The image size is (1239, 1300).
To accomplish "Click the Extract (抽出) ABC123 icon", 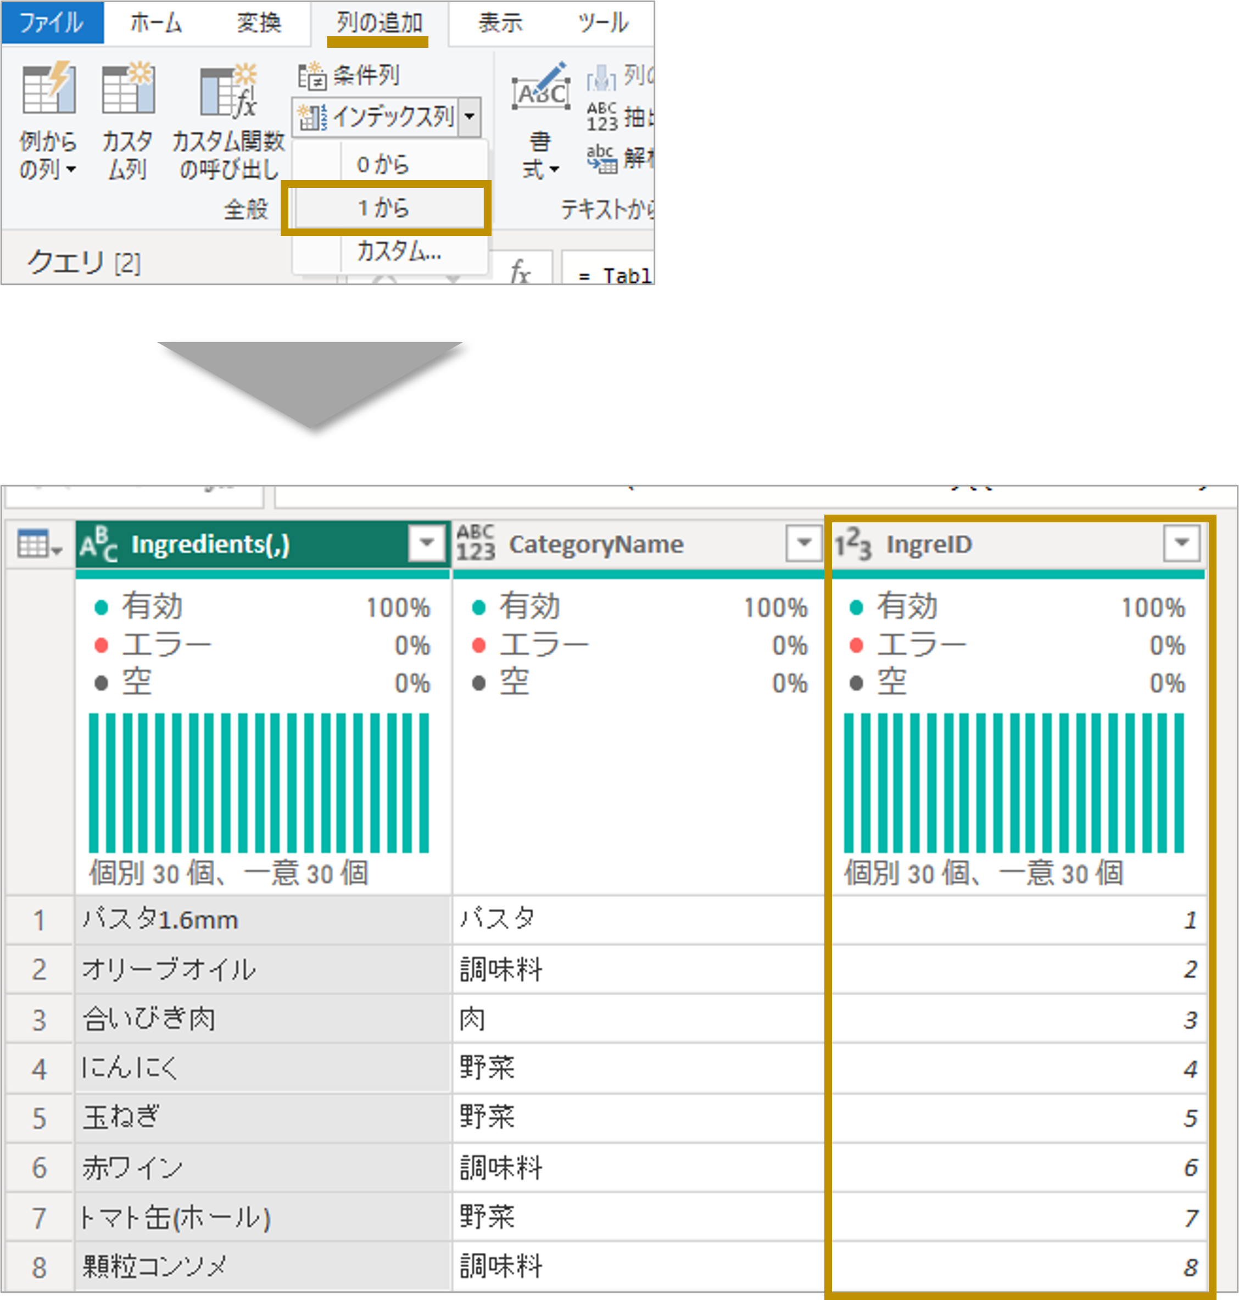I will pyautogui.click(x=602, y=117).
